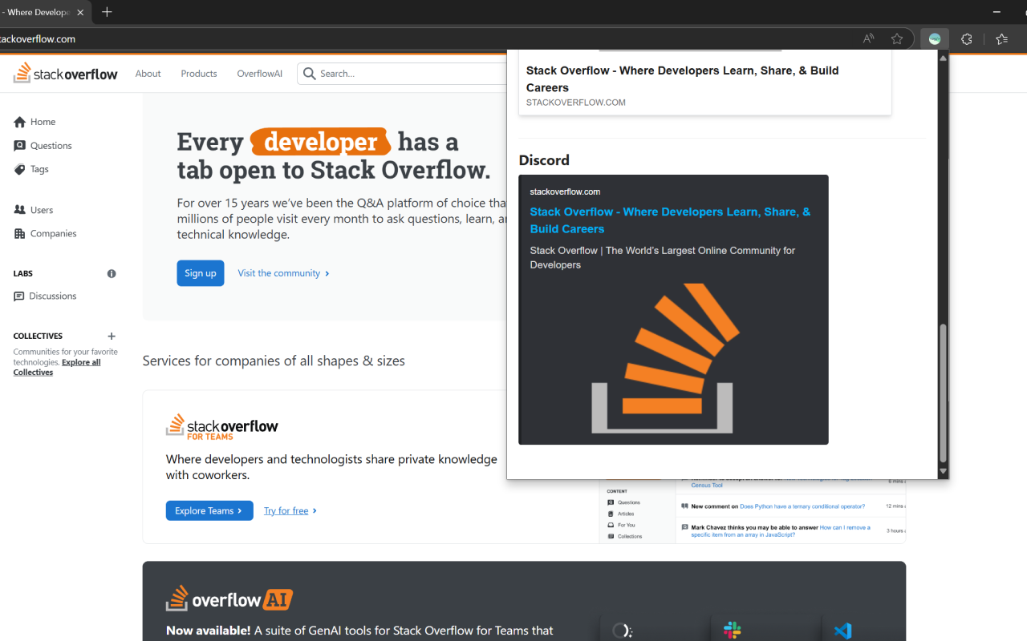Click the Explore Teams button
This screenshot has height=641, width=1027.
coord(209,510)
